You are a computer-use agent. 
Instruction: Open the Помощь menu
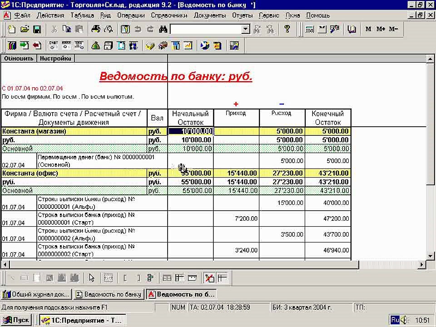(318, 15)
